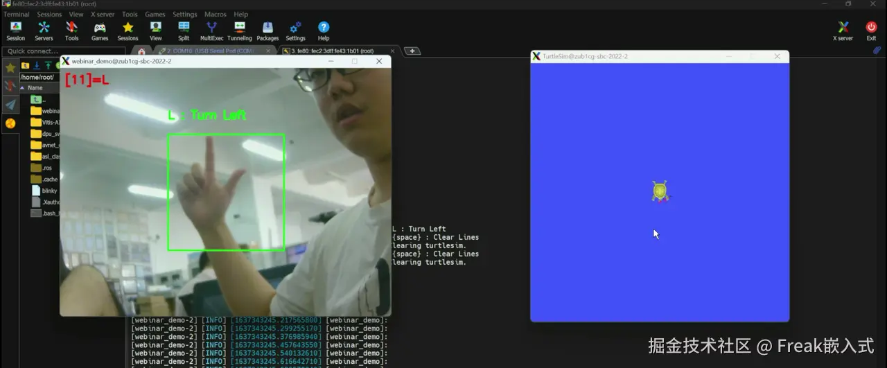
Task: Open the Tools menu in menu bar
Action: 130,14
